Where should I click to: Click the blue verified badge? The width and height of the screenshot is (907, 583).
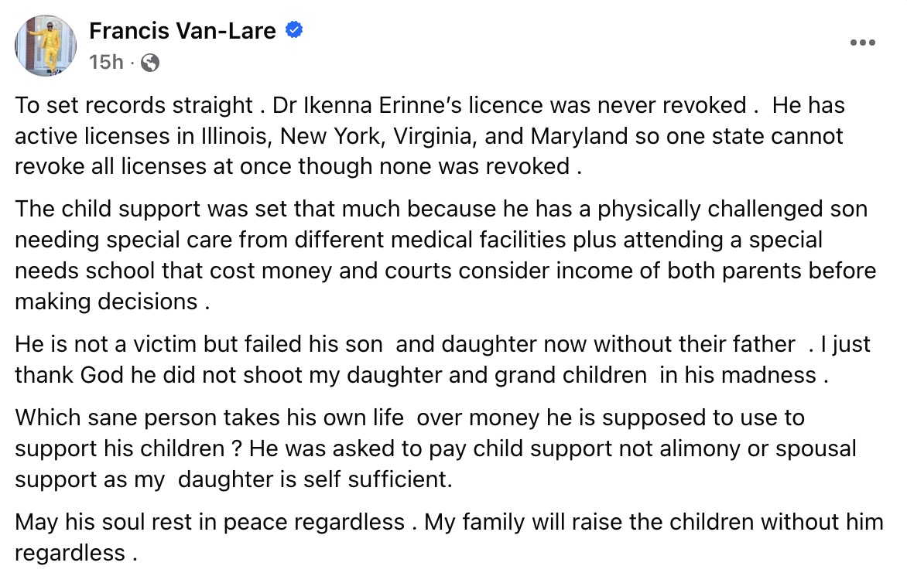click(294, 31)
